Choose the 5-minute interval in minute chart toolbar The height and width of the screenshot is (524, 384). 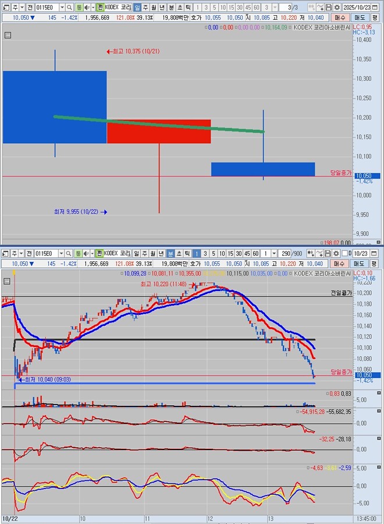[214, 253]
